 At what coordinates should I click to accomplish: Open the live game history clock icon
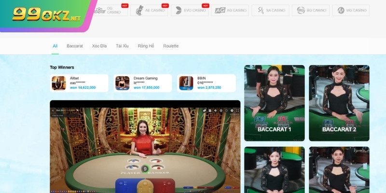226,110
